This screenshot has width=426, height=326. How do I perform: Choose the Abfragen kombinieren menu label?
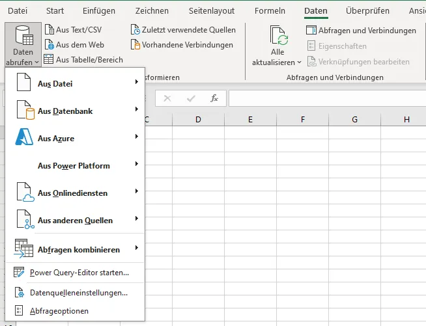[x=79, y=249]
